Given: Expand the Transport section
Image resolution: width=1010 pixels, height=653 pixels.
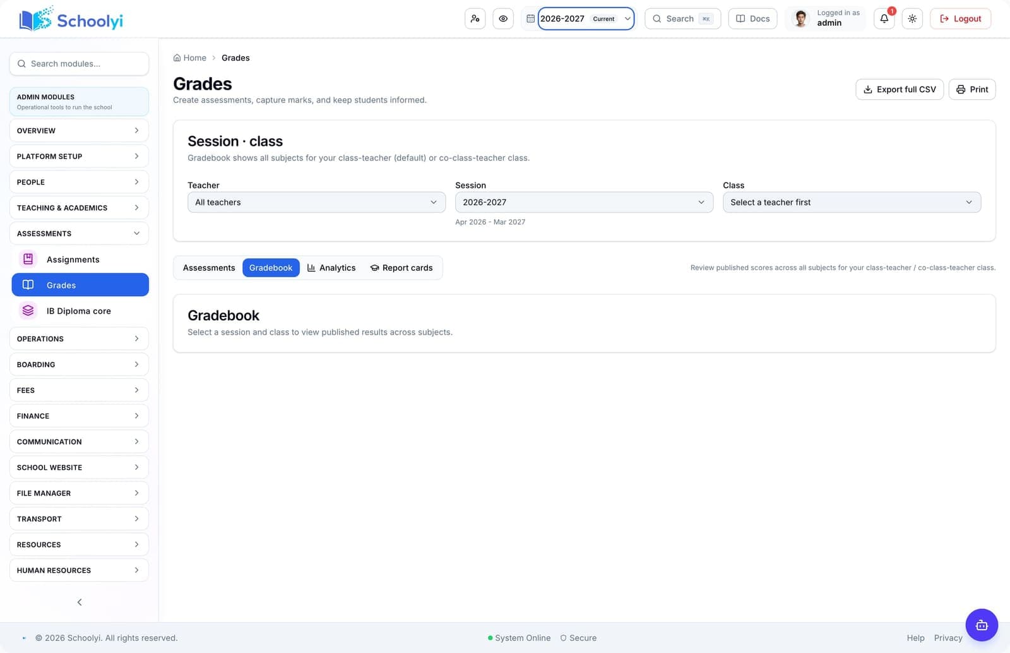Looking at the screenshot, I should (x=79, y=519).
